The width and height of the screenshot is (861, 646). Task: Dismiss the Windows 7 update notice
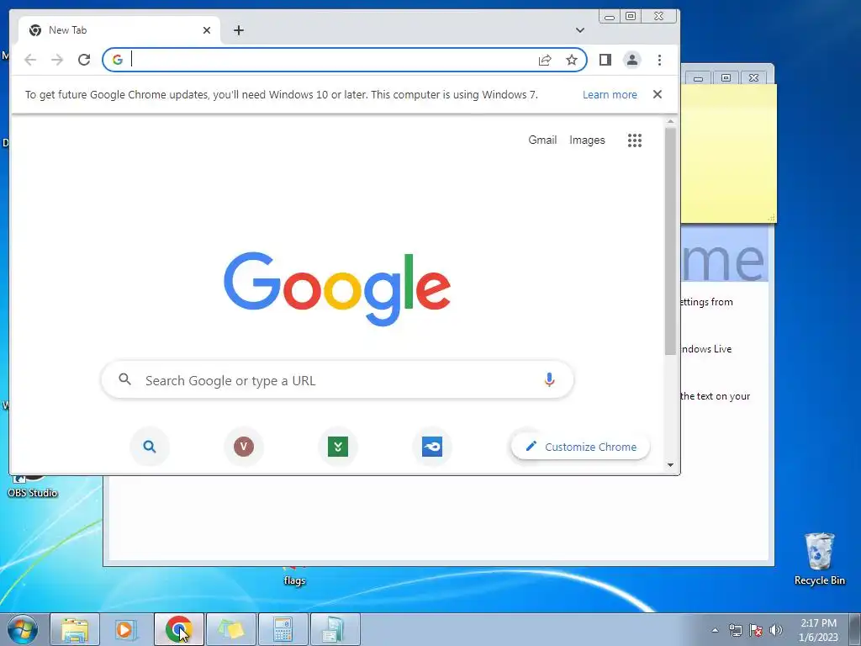coord(658,94)
